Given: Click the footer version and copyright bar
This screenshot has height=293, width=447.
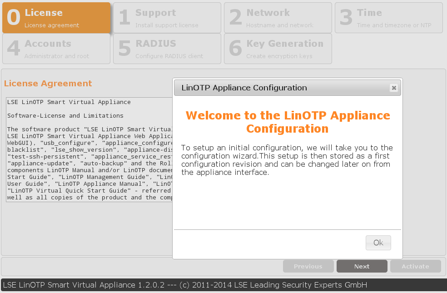Looking at the screenshot, I should coord(185,285).
